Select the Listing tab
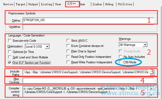The image size is (162, 99). 47,4
